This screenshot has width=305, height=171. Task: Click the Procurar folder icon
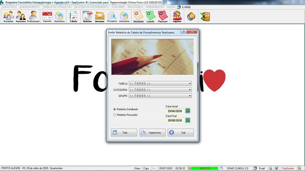tap(100, 16)
